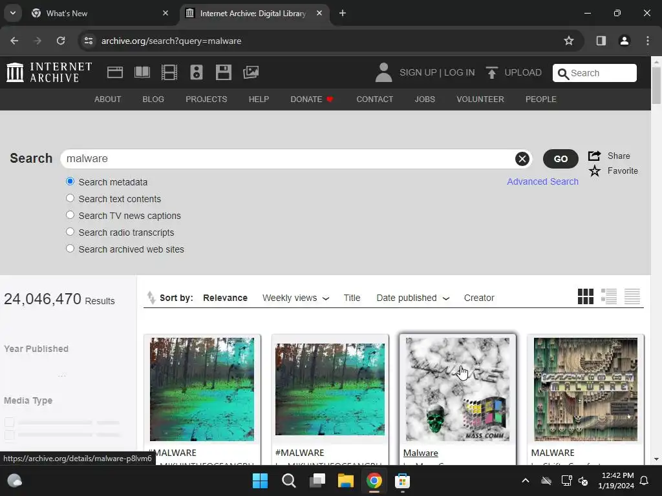Image resolution: width=662 pixels, height=496 pixels.
Task: Open a new browser tab
Action: point(343,13)
